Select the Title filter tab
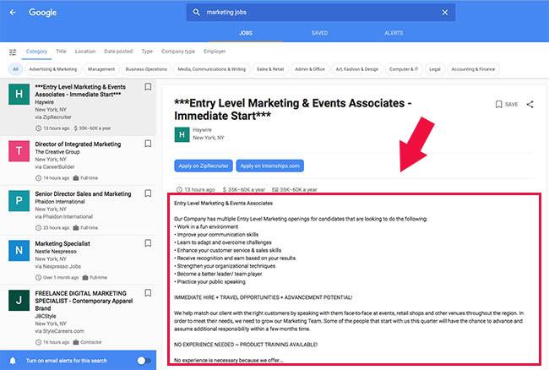The width and height of the screenshot is (549, 370). (61, 52)
